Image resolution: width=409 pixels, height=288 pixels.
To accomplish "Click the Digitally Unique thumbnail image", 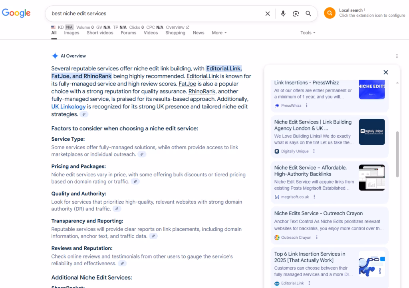I will coord(372,132).
